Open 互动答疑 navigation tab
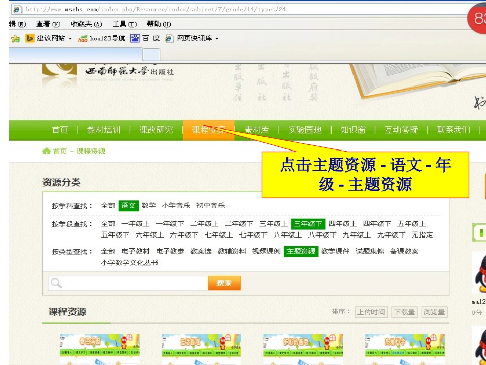The width and height of the screenshot is (486, 365). pyautogui.click(x=402, y=130)
